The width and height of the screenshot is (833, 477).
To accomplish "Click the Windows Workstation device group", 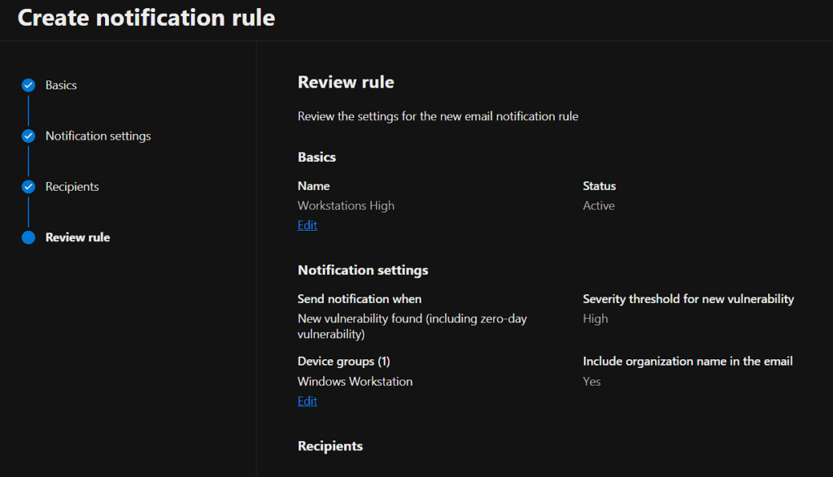I will [355, 381].
